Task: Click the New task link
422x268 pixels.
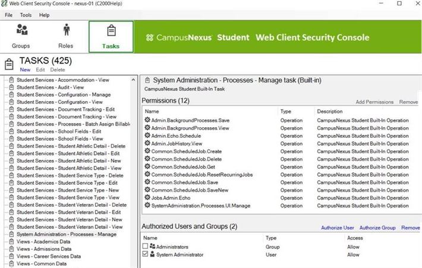Action: [x=25, y=70]
